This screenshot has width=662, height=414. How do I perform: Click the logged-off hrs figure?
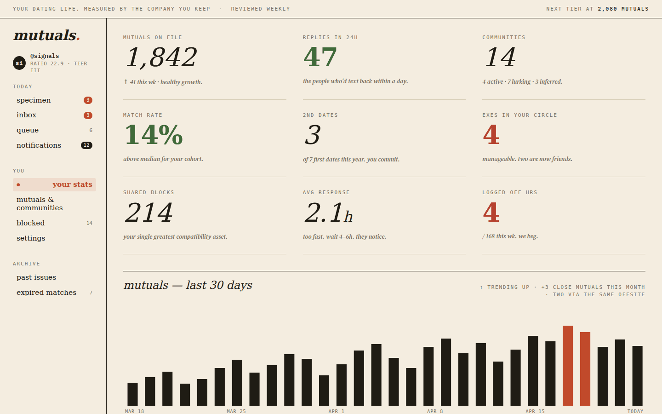491,212
